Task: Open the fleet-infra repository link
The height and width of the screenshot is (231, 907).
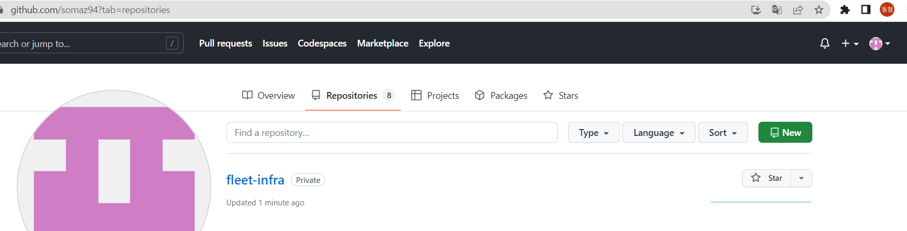Action: click(255, 180)
